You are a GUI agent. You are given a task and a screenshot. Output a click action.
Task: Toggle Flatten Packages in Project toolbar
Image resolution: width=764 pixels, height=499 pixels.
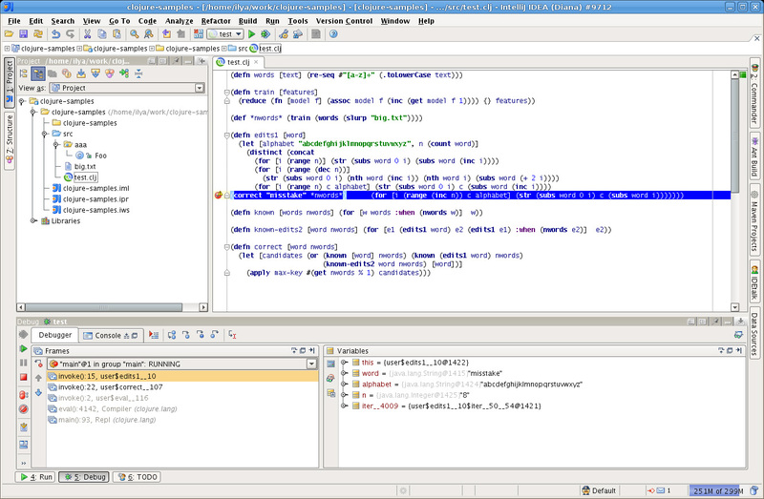(x=23, y=73)
